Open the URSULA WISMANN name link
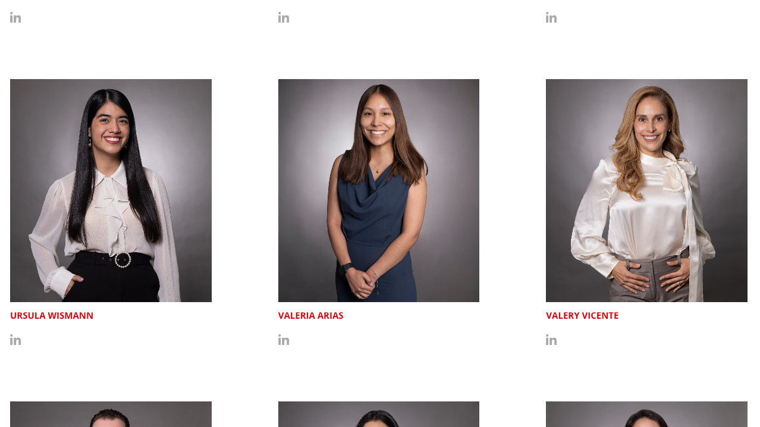 click(52, 316)
